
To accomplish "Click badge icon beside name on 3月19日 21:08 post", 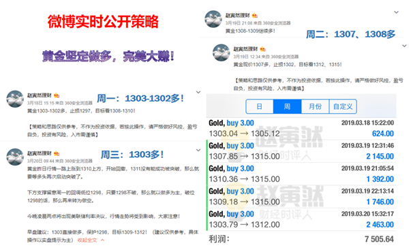I will (255, 16).
